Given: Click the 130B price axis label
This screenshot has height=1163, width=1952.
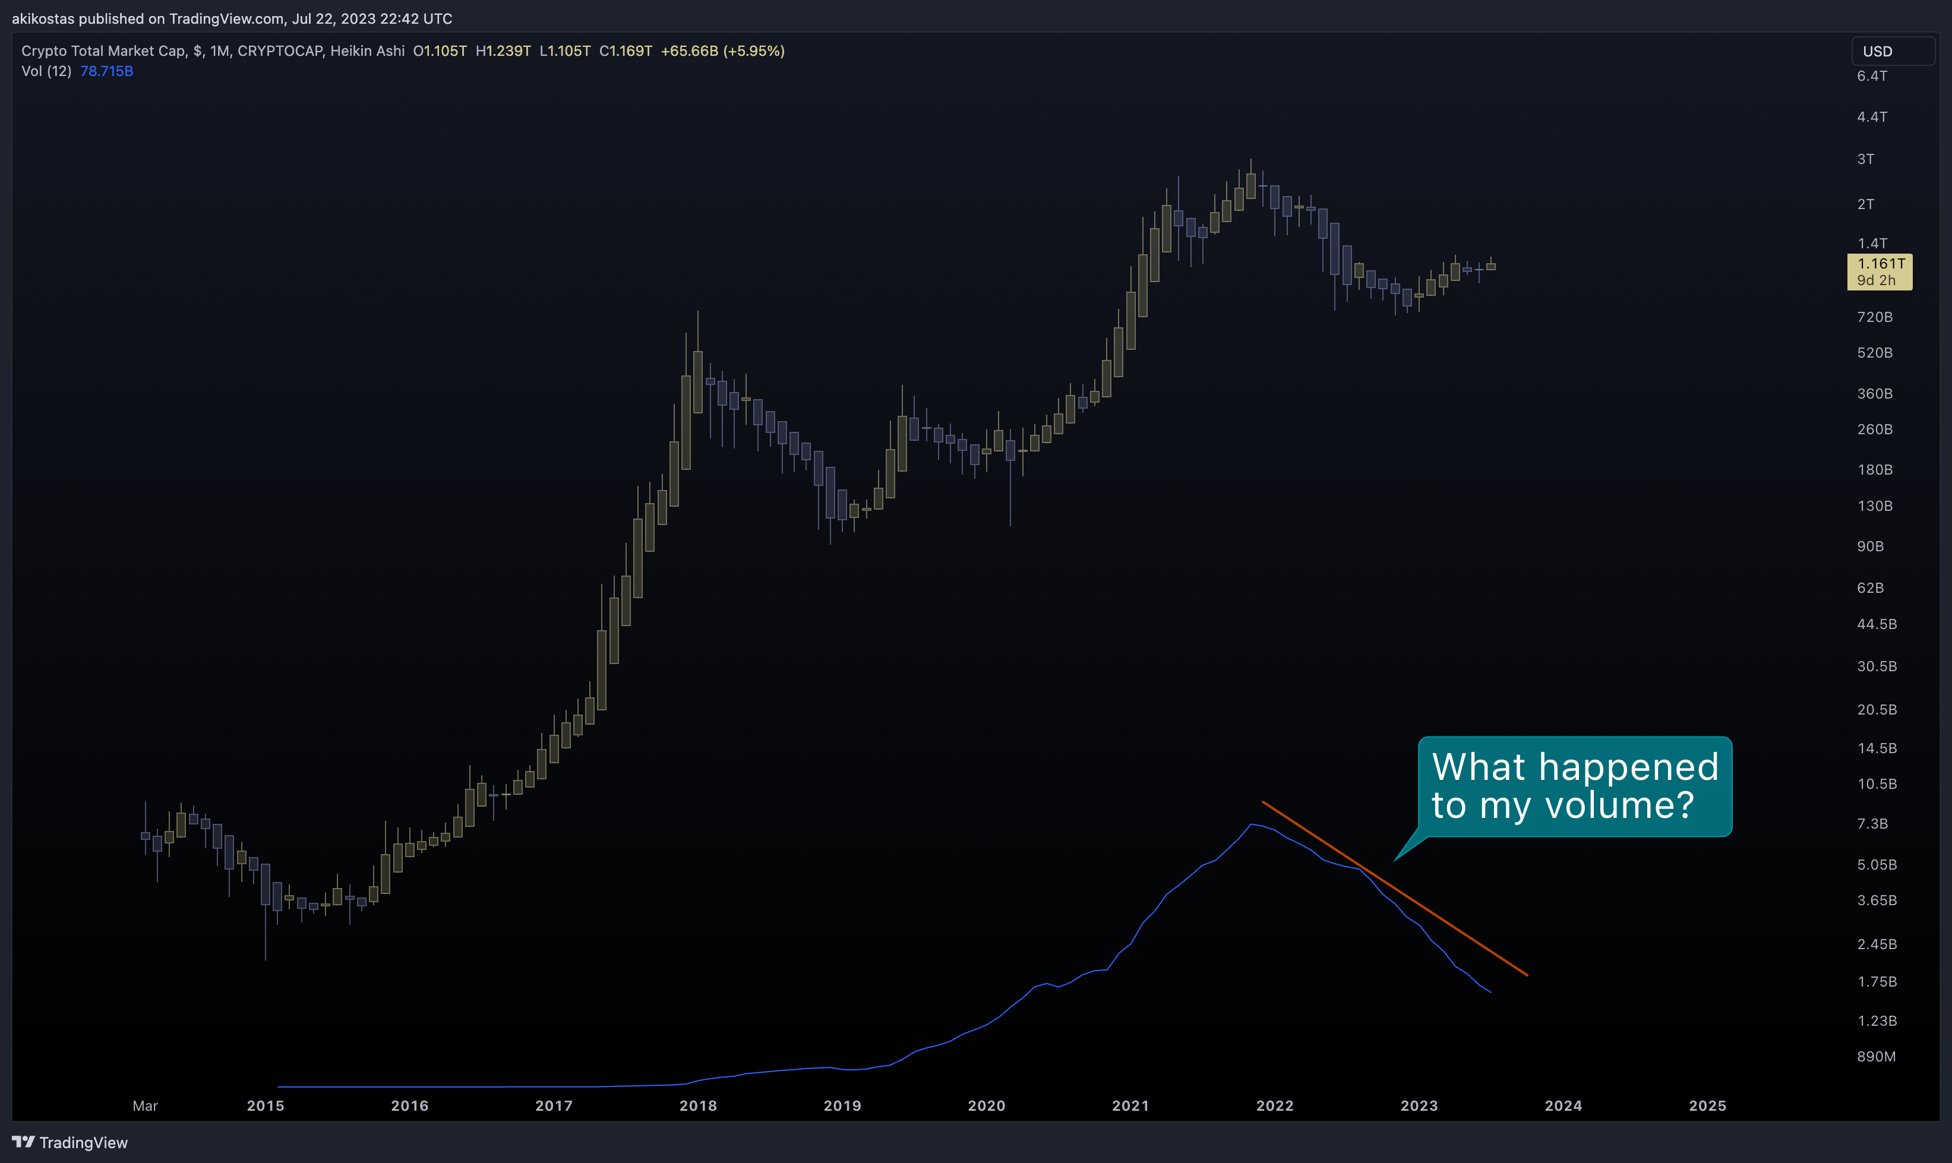Looking at the screenshot, I should tap(1874, 505).
